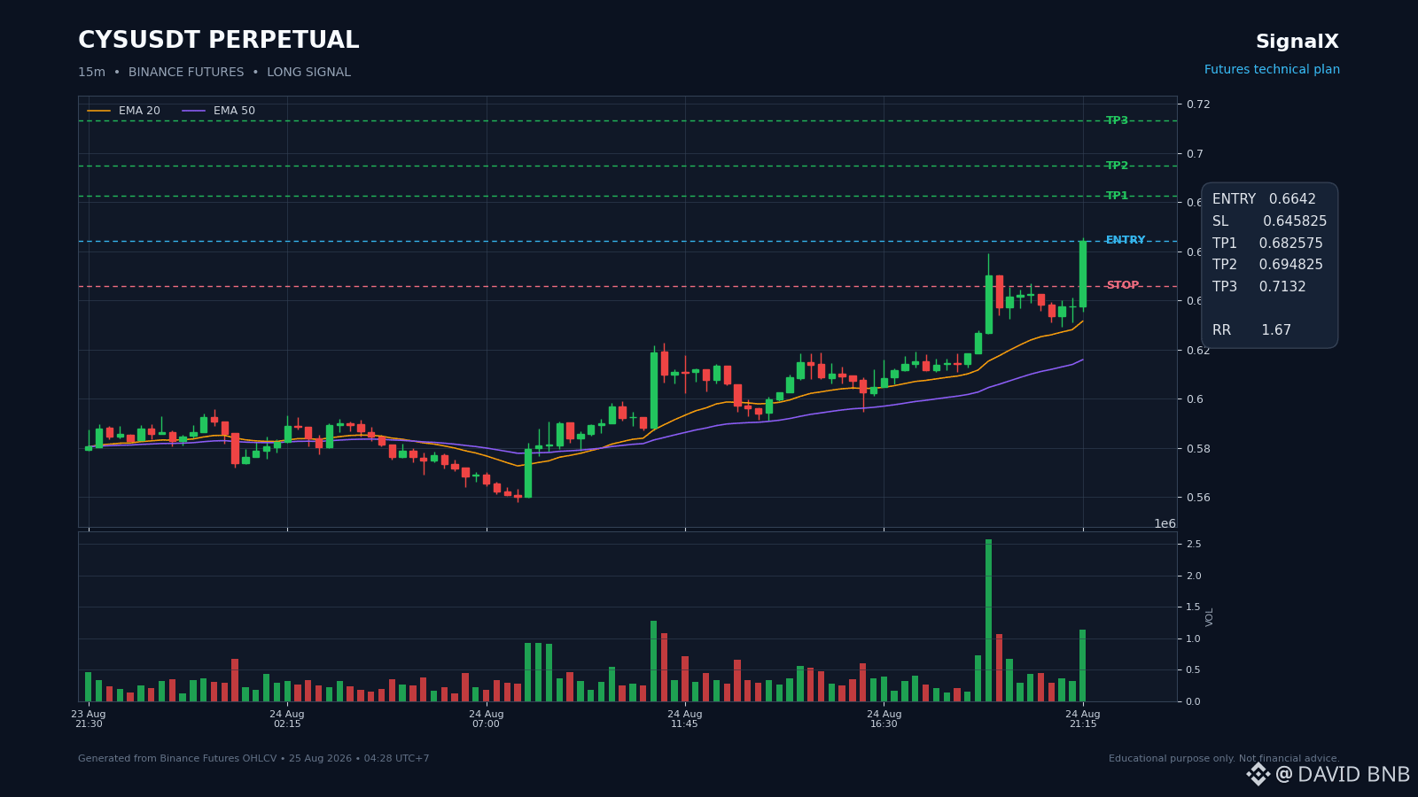1418x797 pixels.
Task: Click the '24 Aug 11:45' time axis label
Action: pos(685,719)
